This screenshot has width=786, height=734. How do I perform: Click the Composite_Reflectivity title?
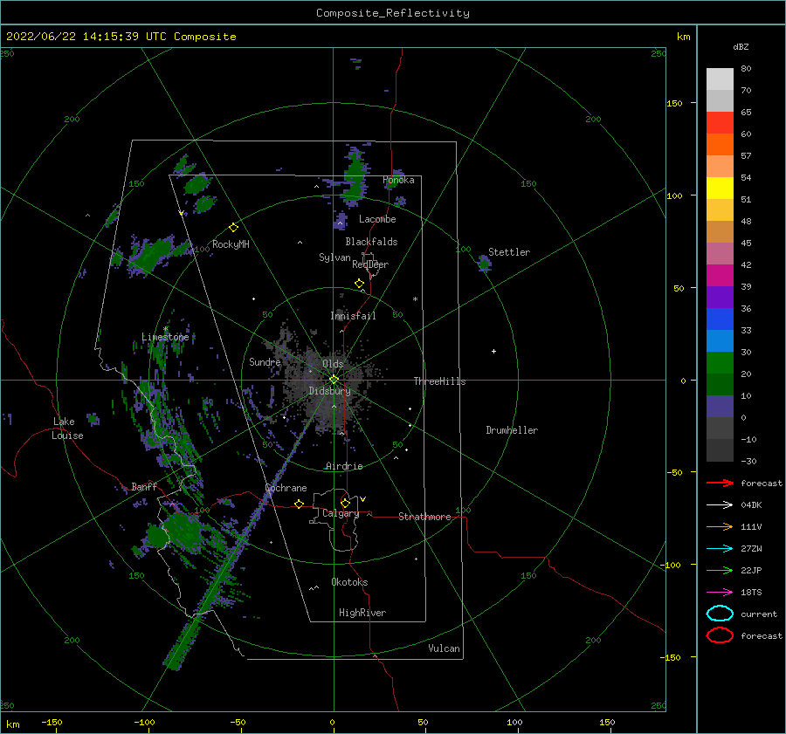(x=392, y=13)
